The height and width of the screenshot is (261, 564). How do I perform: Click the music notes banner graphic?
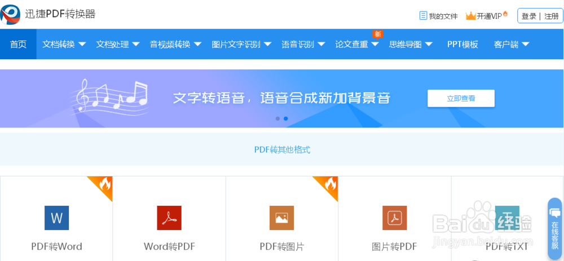click(110, 97)
